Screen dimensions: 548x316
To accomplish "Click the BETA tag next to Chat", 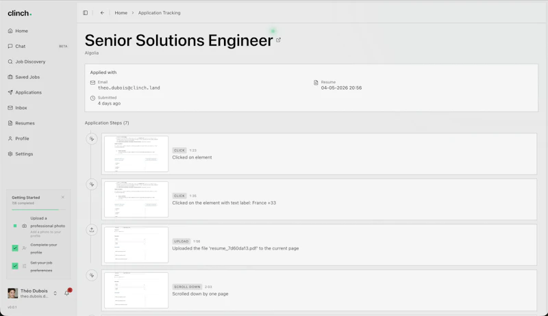I will 63,46.
